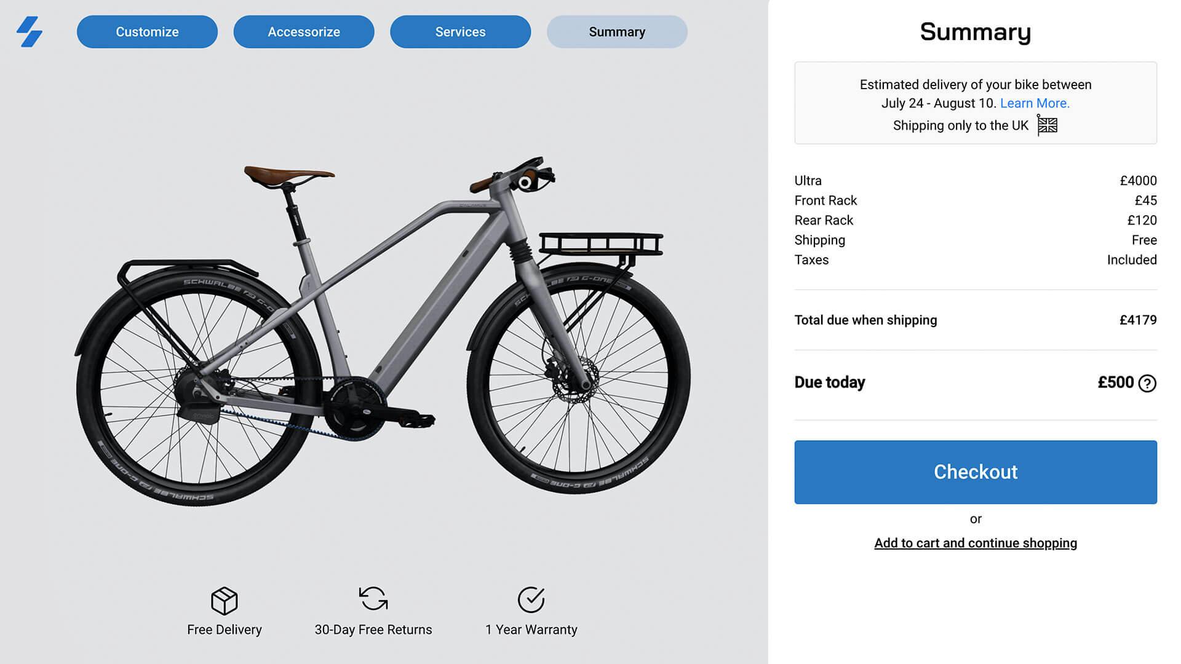Click the Rear Rack line item
The width and height of the screenshot is (1181, 664).
(824, 220)
